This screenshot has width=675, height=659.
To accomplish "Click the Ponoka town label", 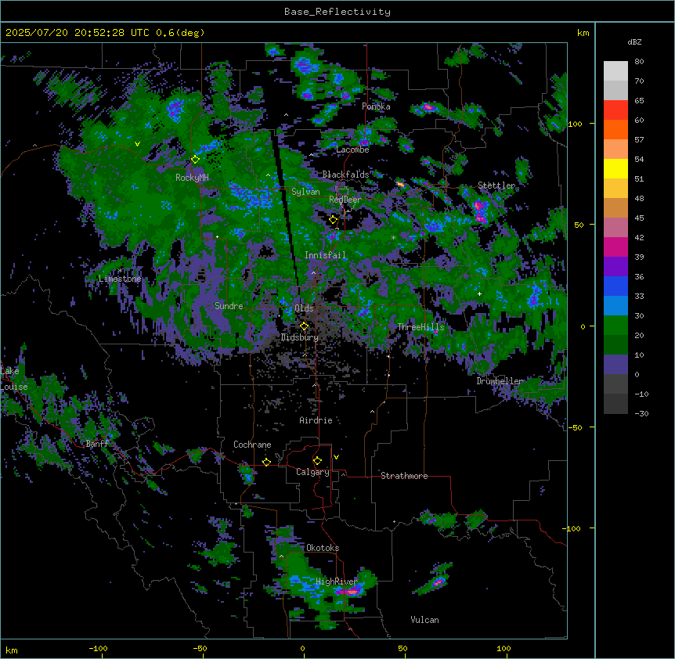I will coord(376,106).
